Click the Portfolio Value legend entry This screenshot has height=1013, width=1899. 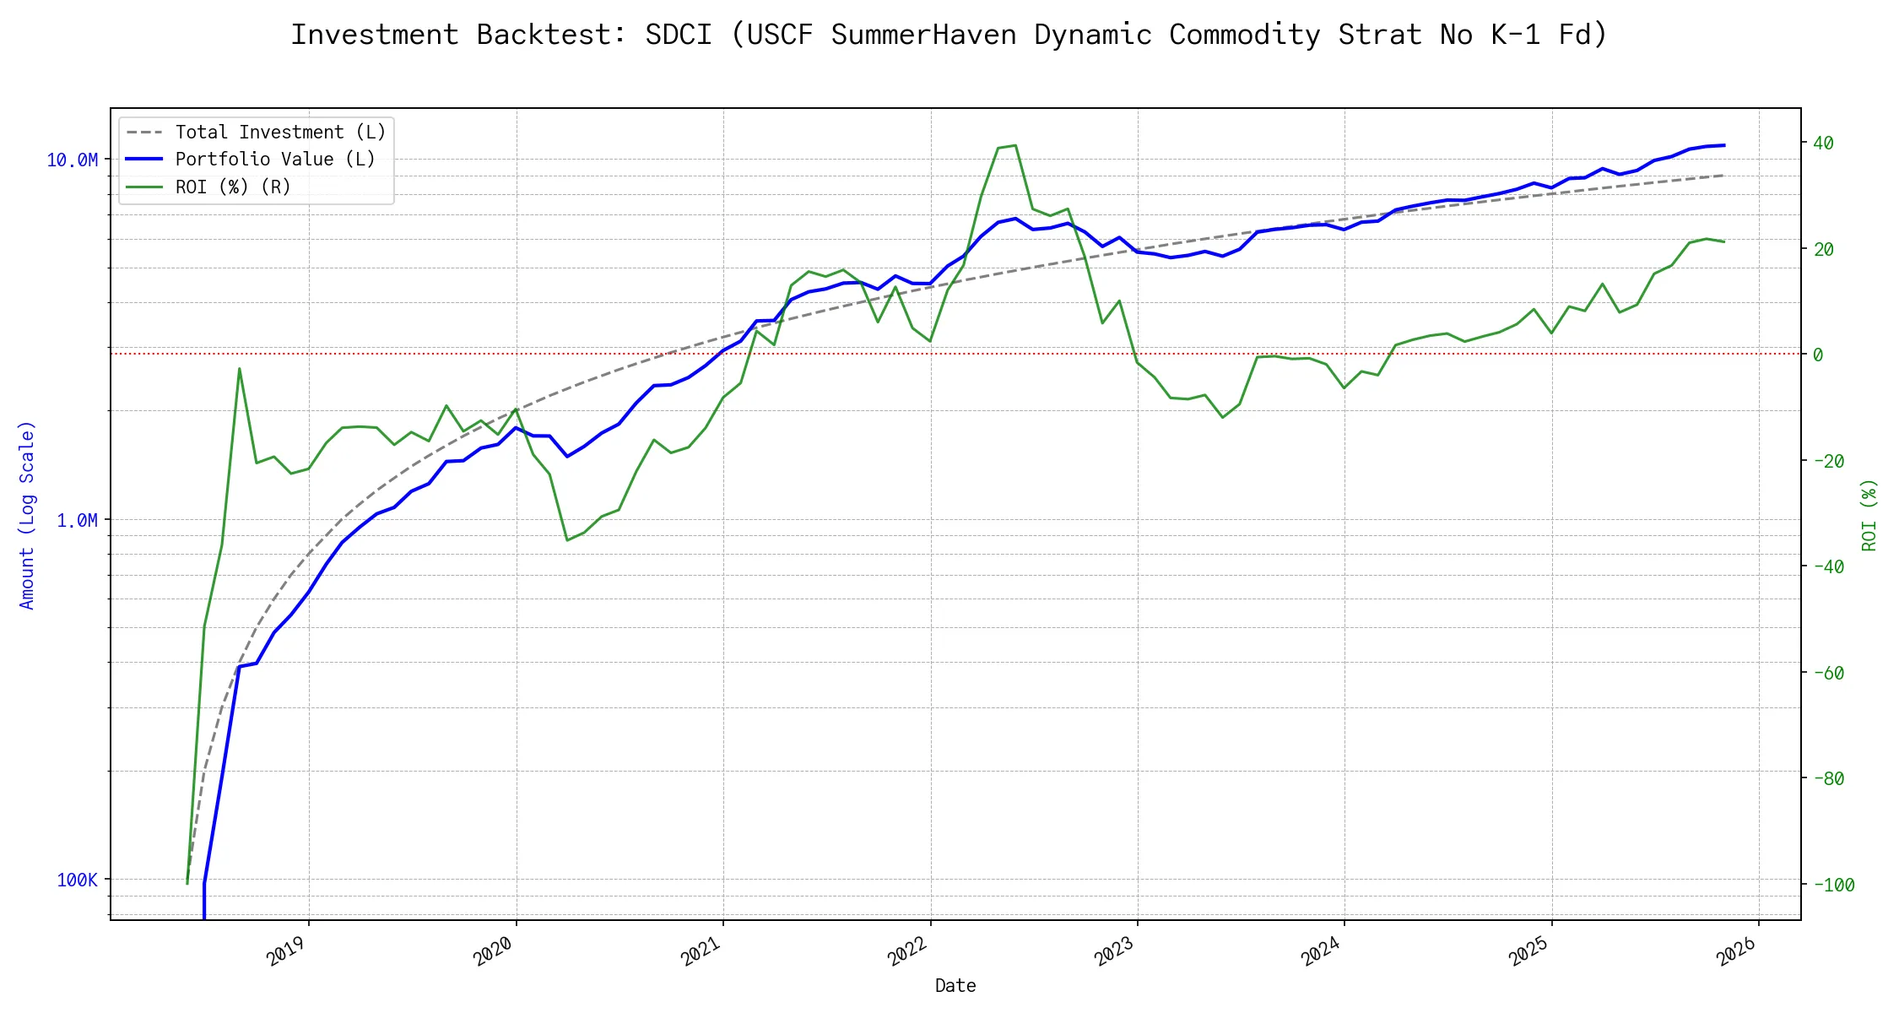(x=275, y=160)
